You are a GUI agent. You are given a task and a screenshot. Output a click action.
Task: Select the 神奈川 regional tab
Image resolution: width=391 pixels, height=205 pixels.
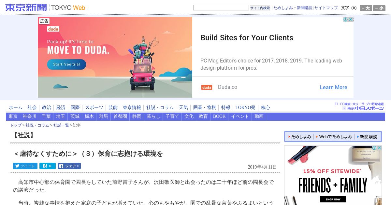pos(30,116)
